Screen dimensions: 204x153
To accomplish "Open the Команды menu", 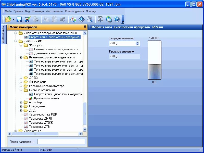I will point(38,11).
